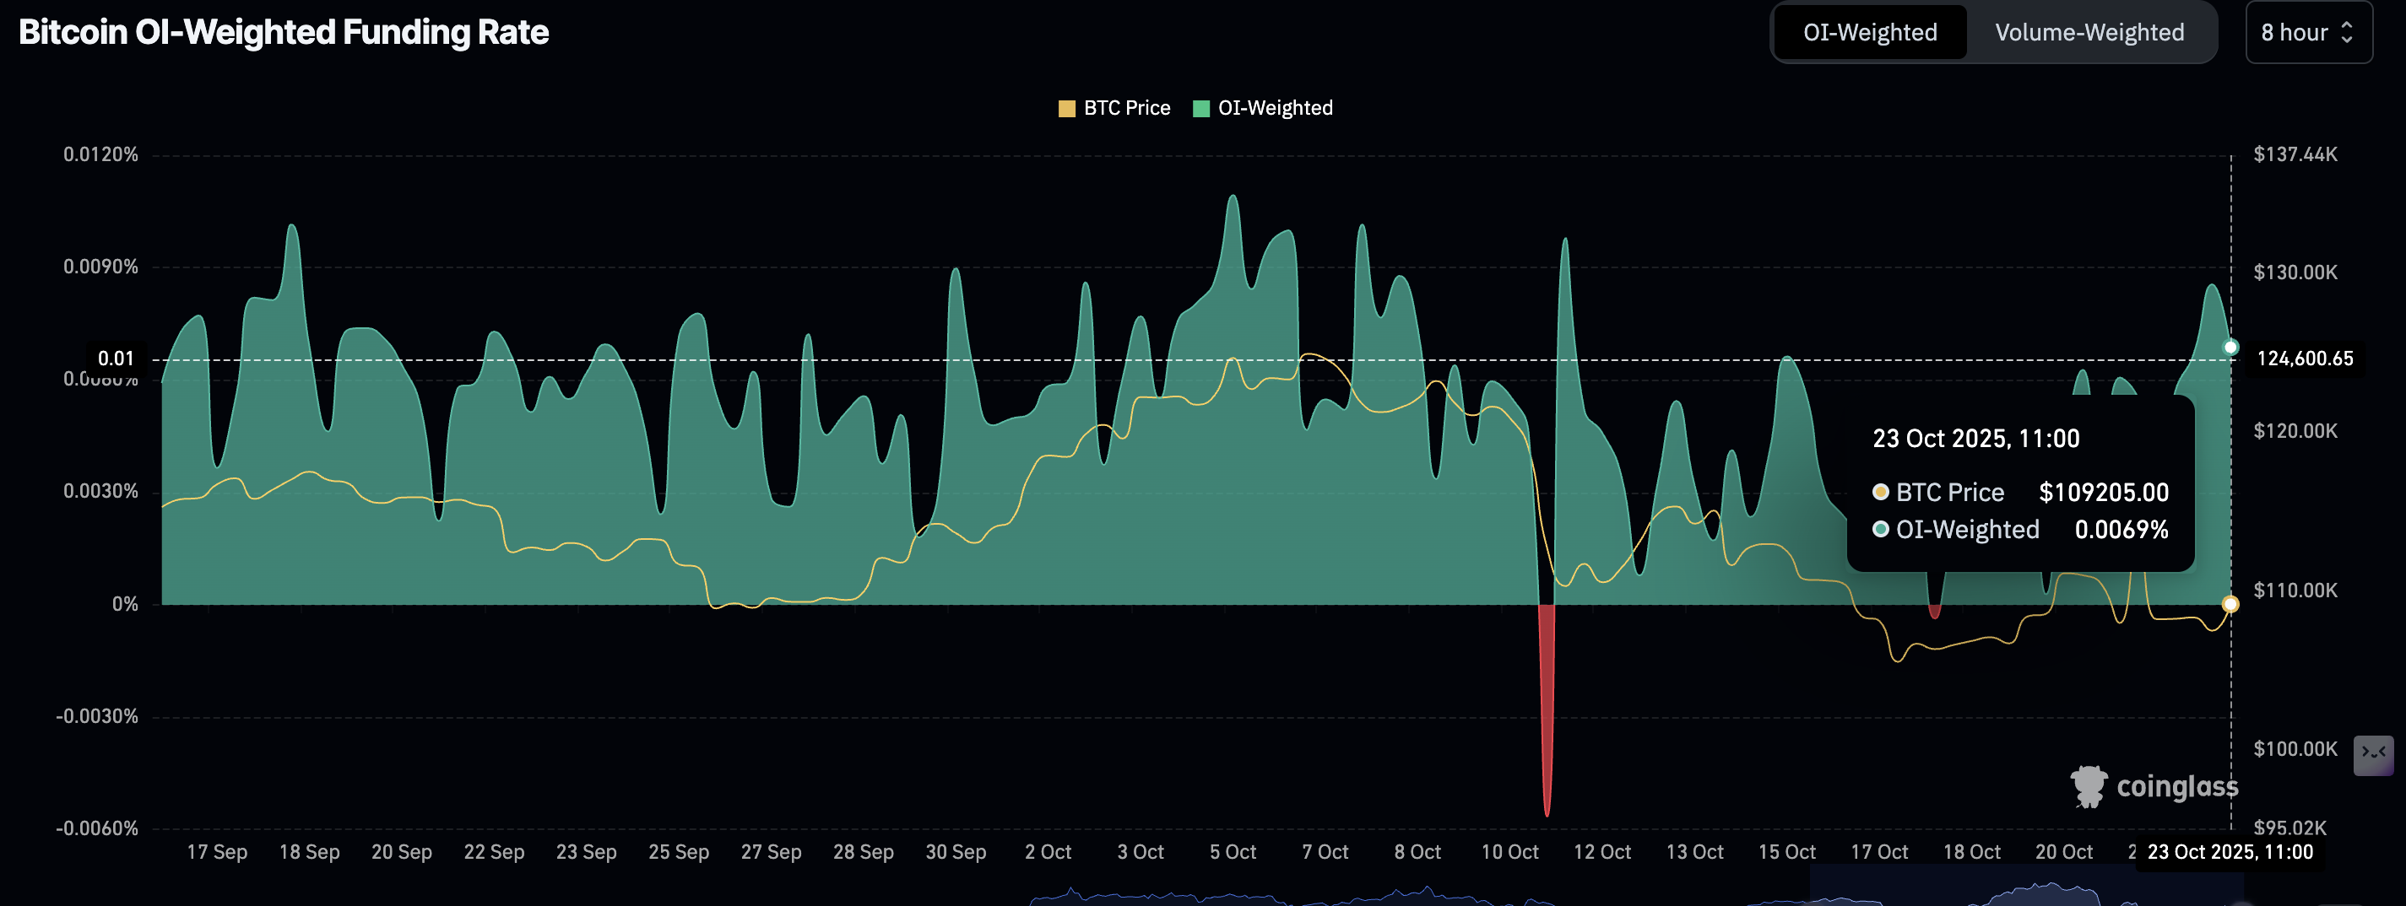
Task: Click the yellow BTC Price data point marker
Action: (2230, 605)
